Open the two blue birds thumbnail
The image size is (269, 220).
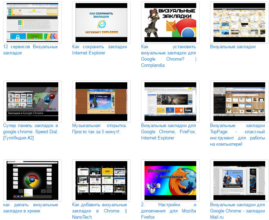[239, 180]
